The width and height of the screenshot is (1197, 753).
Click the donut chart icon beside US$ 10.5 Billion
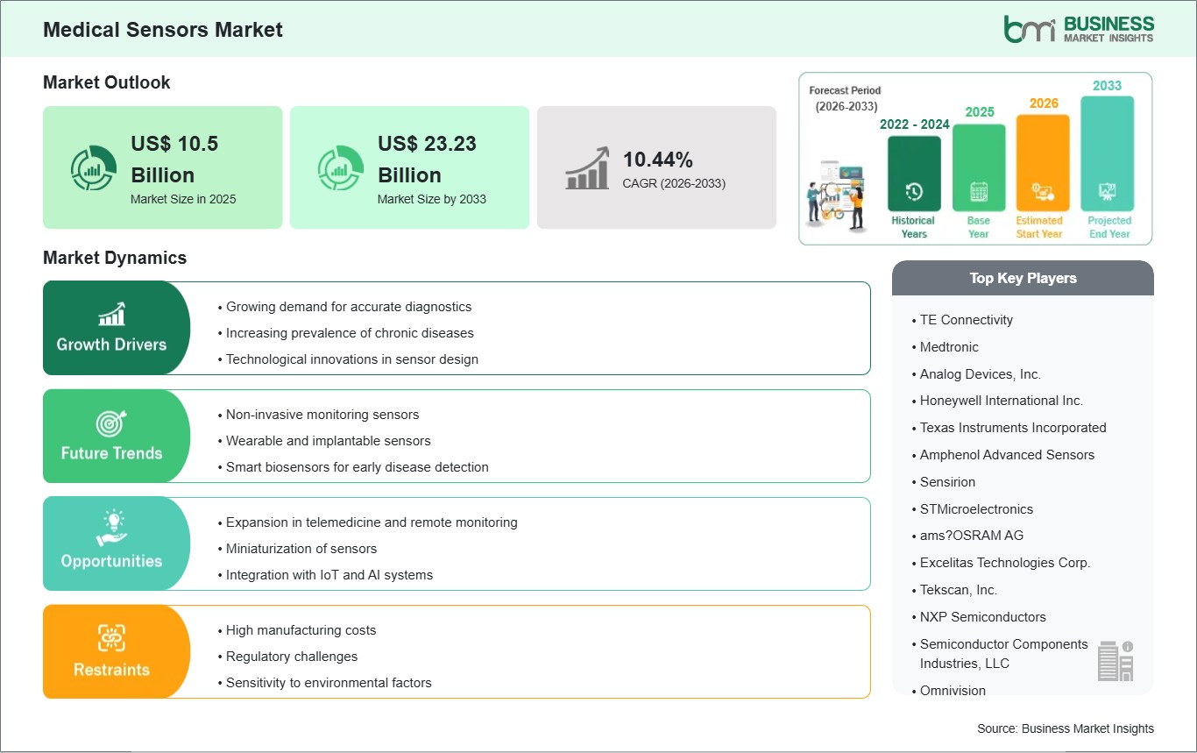(93, 168)
